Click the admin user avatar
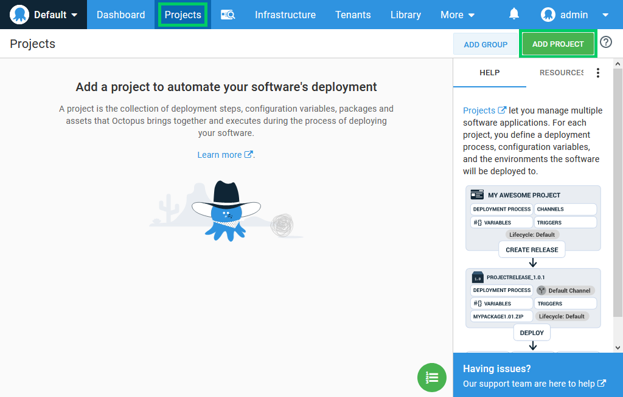This screenshot has width=623, height=397. pyautogui.click(x=548, y=15)
